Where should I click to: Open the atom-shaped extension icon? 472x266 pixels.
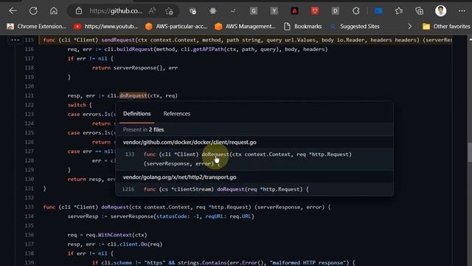tap(213, 11)
